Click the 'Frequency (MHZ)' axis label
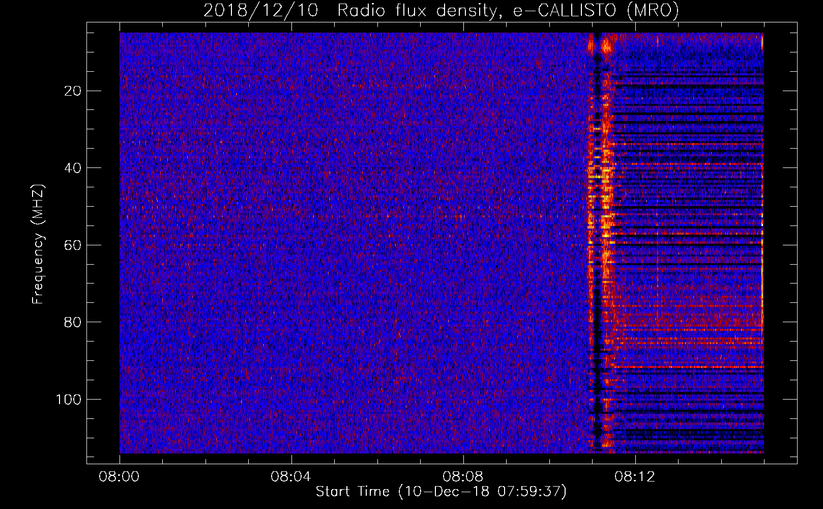This screenshot has width=823, height=509. pos(38,244)
